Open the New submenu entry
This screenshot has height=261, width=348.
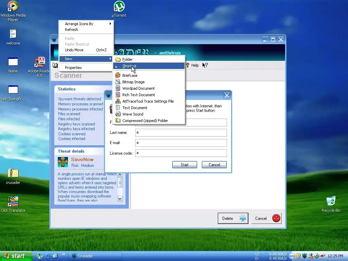[x=87, y=59]
